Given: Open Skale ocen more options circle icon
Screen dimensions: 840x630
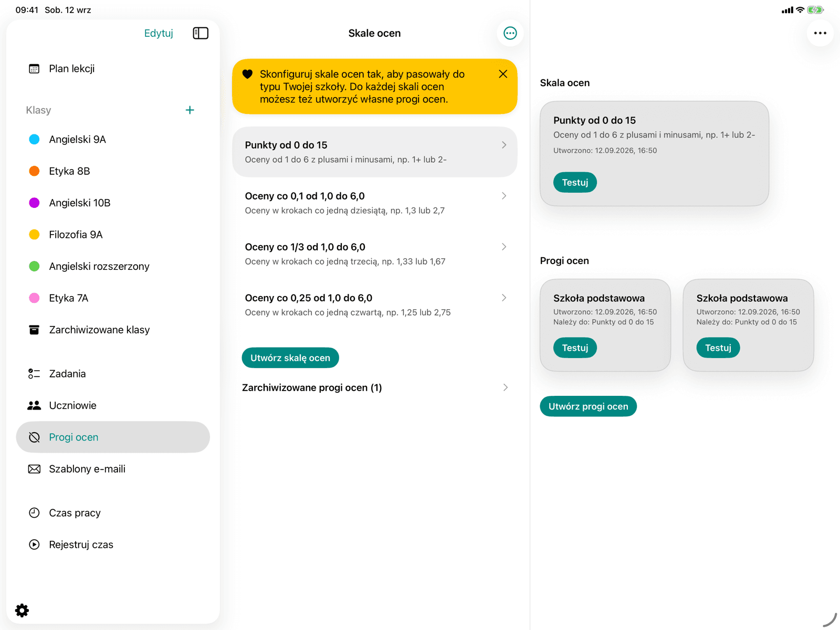Looking at the screenshot, I should click(x=510, y=33).
